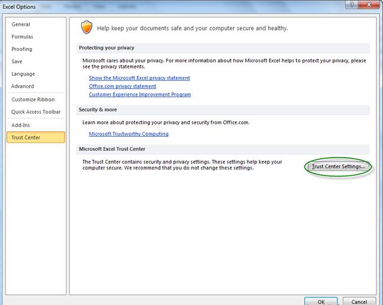
Task: Click the Protecting your privacy heading
Action: coord(106,48)
